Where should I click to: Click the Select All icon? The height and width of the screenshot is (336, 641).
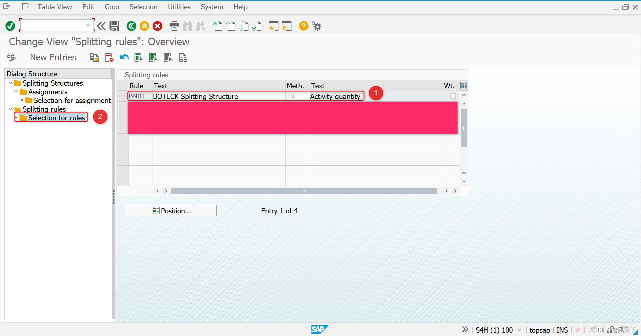click(x=139, y=57)
